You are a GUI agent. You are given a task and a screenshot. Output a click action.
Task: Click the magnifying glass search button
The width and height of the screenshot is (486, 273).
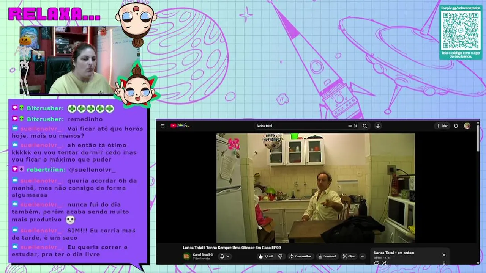click(365, 126)
